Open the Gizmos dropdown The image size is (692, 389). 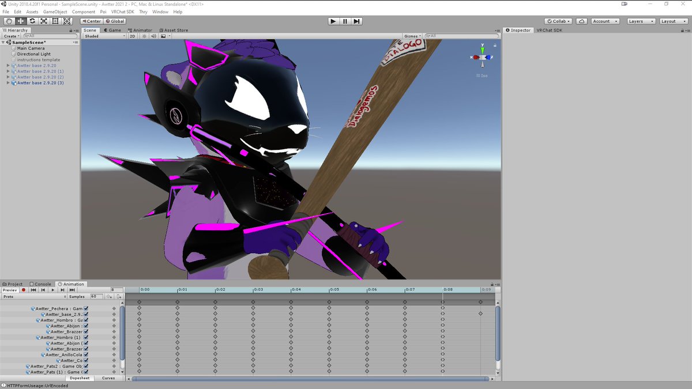pyautogui.click(x=413, y=36)
